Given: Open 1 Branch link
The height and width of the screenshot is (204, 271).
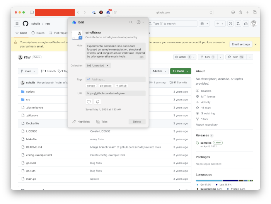Looking at the screenshot, I should pos(48,71).
